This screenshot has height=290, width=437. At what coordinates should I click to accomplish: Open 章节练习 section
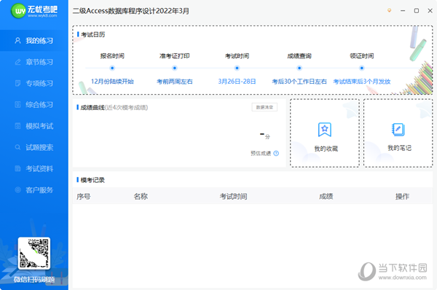(x=34, y=62)
